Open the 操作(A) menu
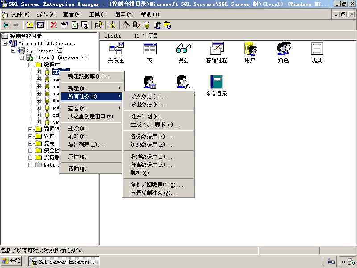 point(46,14)
